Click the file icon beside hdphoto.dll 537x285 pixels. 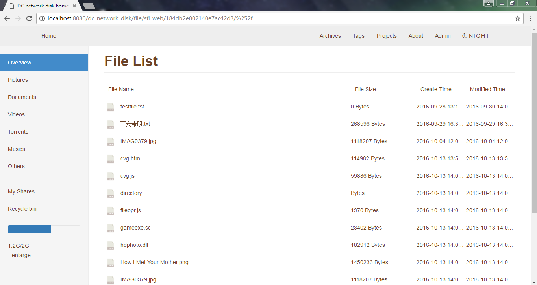(x=111, y=245)
